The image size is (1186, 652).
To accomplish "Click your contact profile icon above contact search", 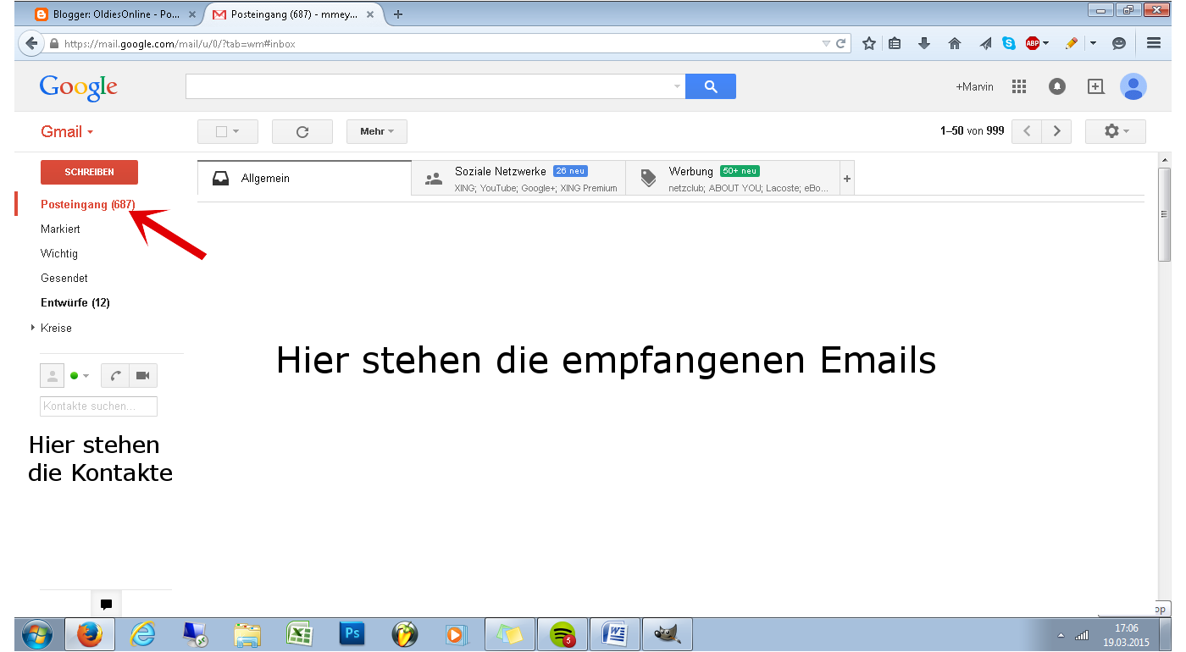I will (52, 375).
